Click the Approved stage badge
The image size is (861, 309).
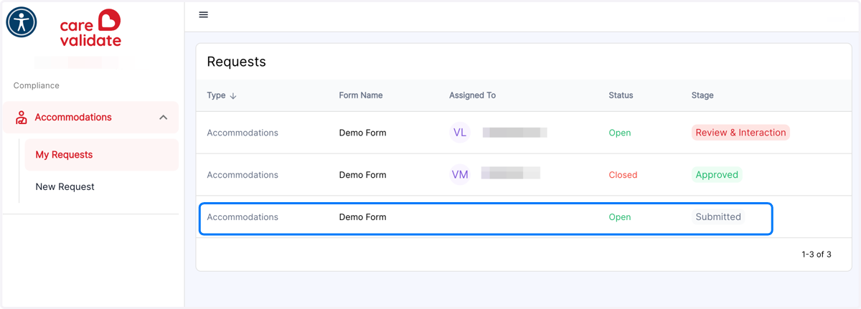717,175
